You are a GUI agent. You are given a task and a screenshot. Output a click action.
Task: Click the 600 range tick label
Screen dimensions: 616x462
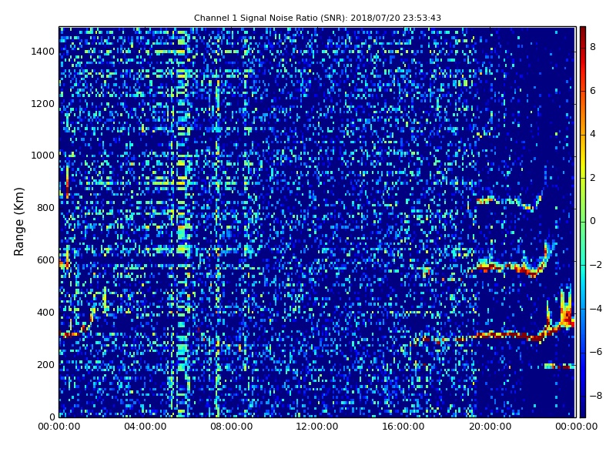point(45,260)
